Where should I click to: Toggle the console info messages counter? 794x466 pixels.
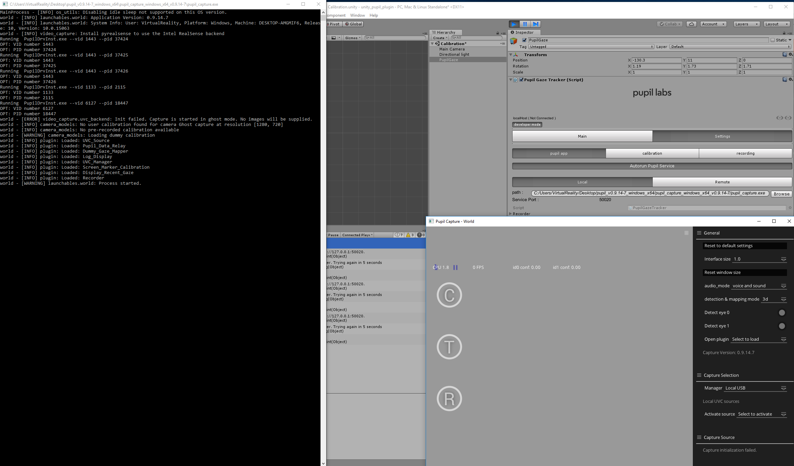click(399, 235)
